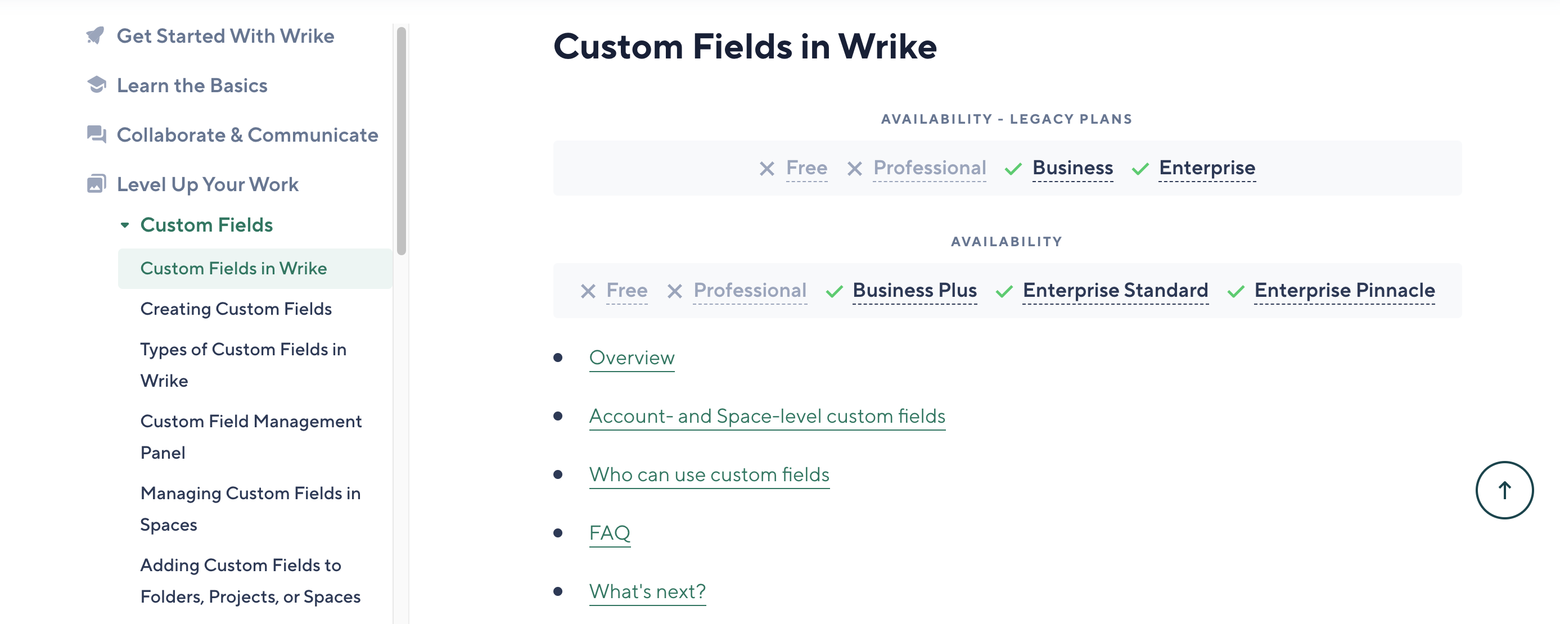The image size is (1560, 624).
Task: Click the scroll-to-top arrow button
Action: [x=1504, y=490]
